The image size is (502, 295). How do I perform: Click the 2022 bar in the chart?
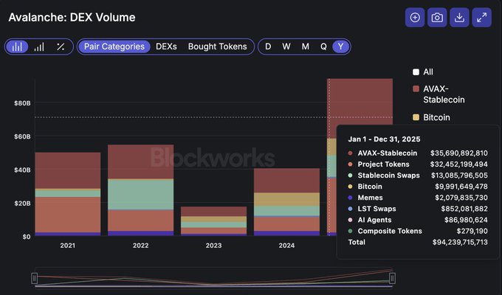pos(140,192)
